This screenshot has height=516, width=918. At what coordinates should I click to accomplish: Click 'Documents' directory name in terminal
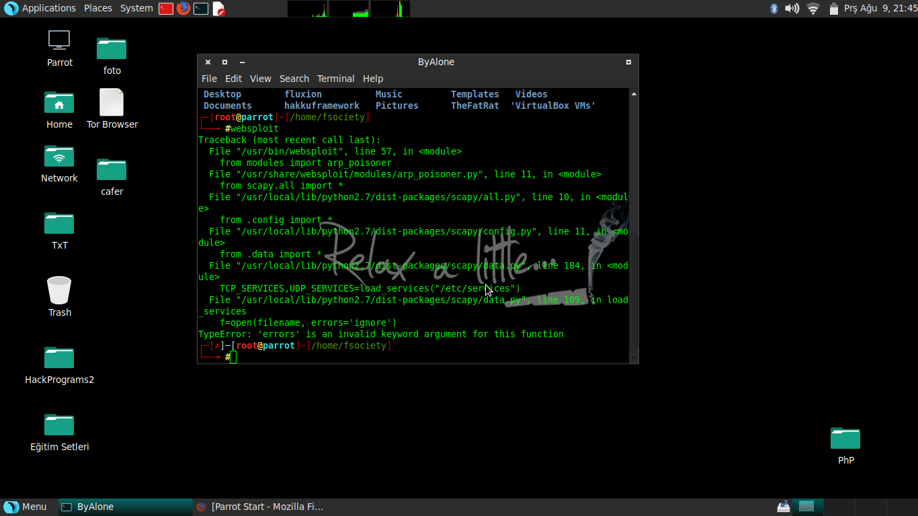(228, 105)
